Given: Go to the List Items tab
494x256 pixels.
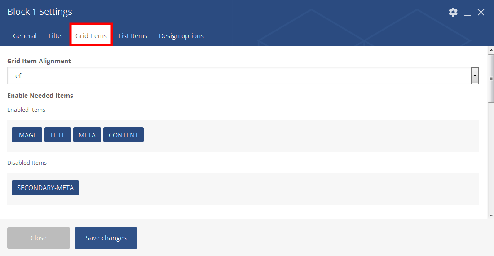Looking at the screenshot, I should [133, 36].
